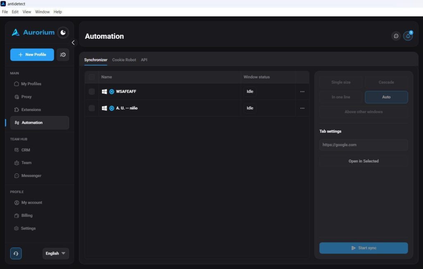Go to the Proxy section
423x269 pixels.
39,97
